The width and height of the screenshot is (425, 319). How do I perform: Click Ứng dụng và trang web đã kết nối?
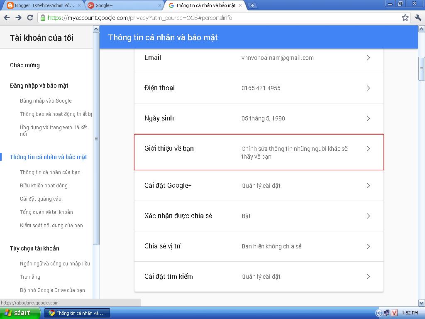[x=54, y=130]
